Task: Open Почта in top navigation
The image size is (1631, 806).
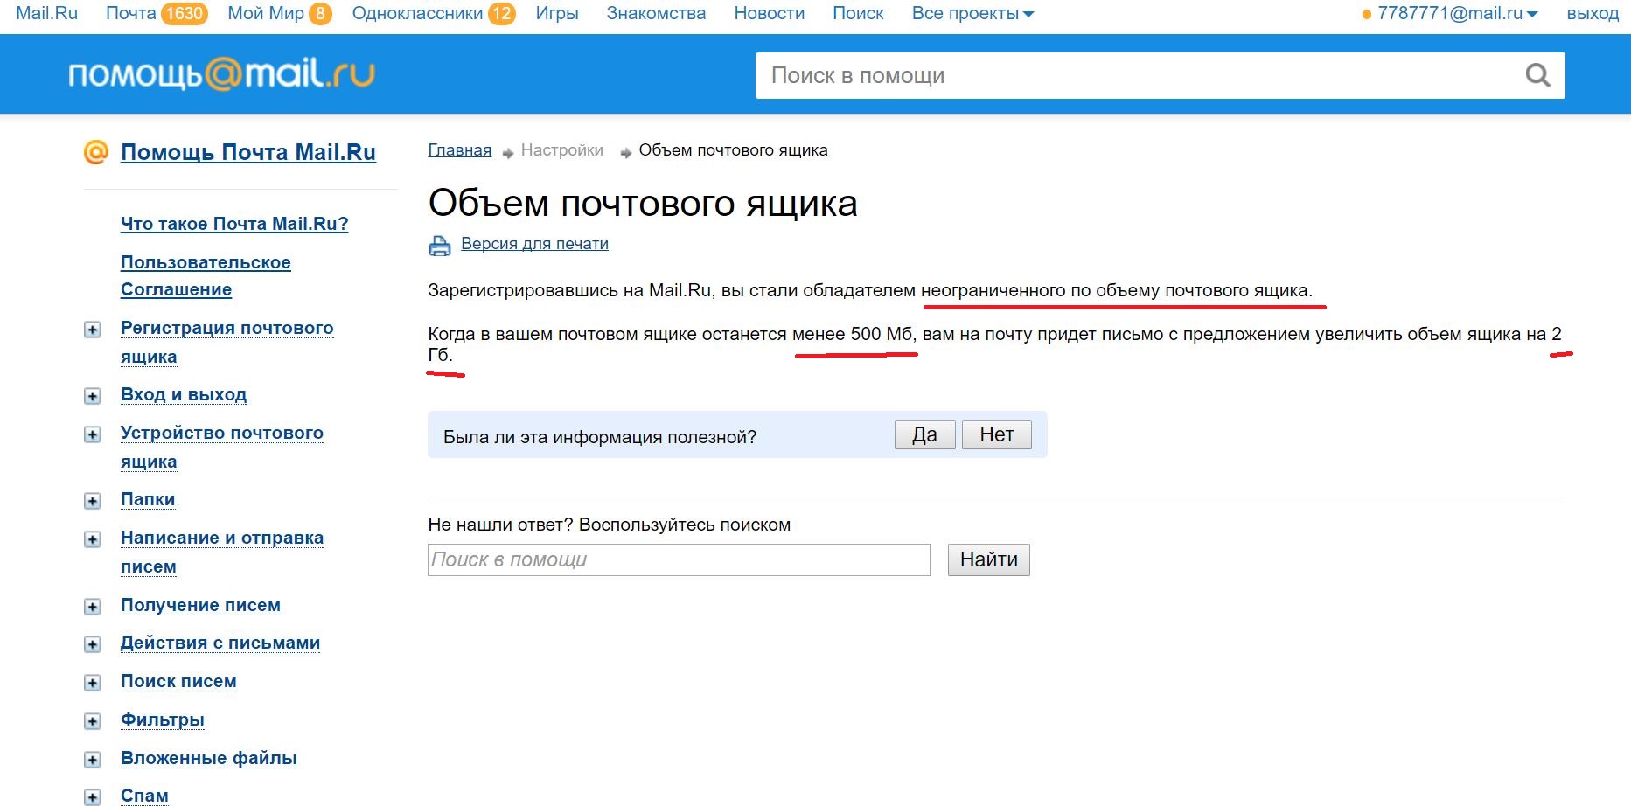Action: coord(130,14)
